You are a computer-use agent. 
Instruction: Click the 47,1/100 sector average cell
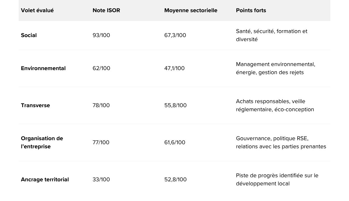click(x=174, y=68)
